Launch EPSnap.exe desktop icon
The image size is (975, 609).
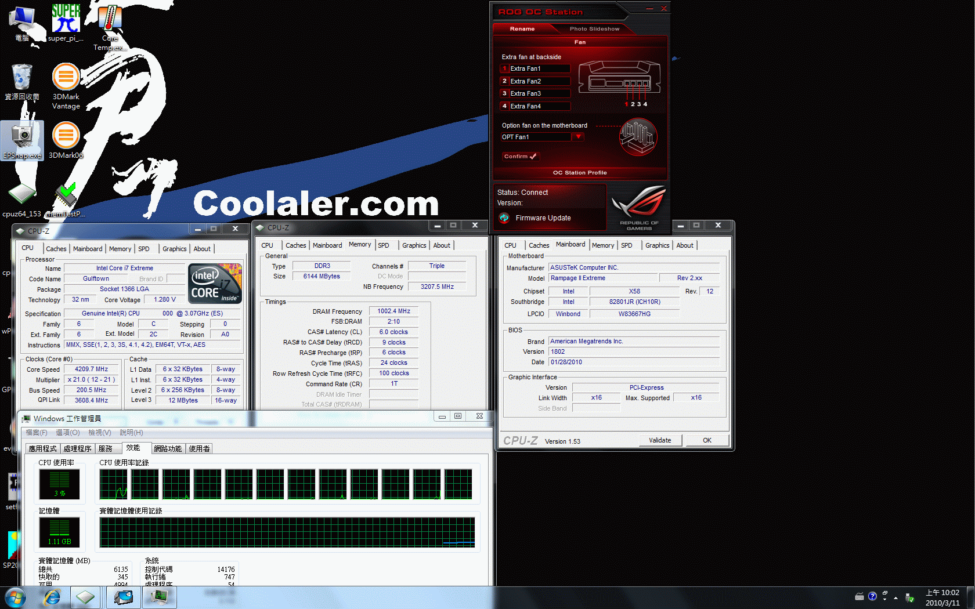(x=22, y=140)
